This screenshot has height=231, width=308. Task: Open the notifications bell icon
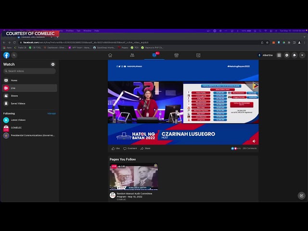point(295,55)
